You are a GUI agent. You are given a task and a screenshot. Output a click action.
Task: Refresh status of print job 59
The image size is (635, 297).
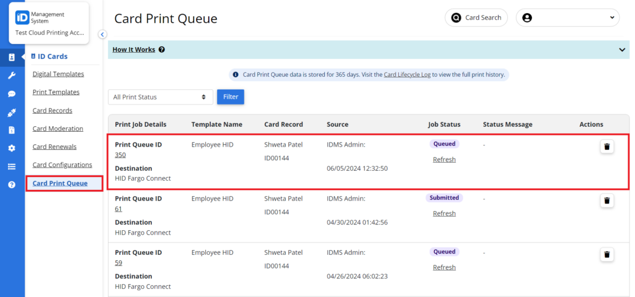(444, 267)
